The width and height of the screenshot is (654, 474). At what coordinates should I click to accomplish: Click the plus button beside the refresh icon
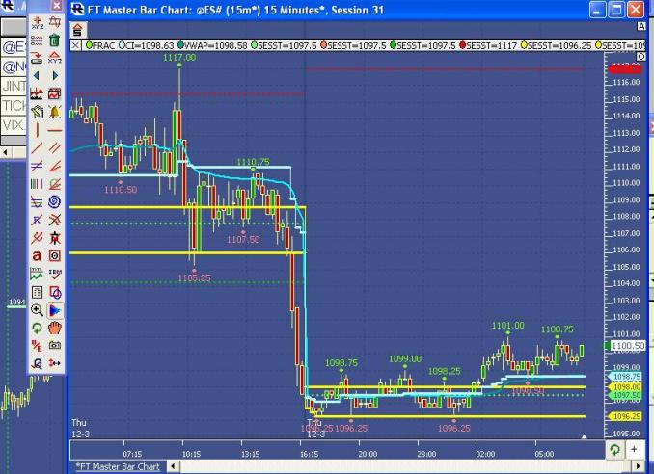(x=635, y=450)
